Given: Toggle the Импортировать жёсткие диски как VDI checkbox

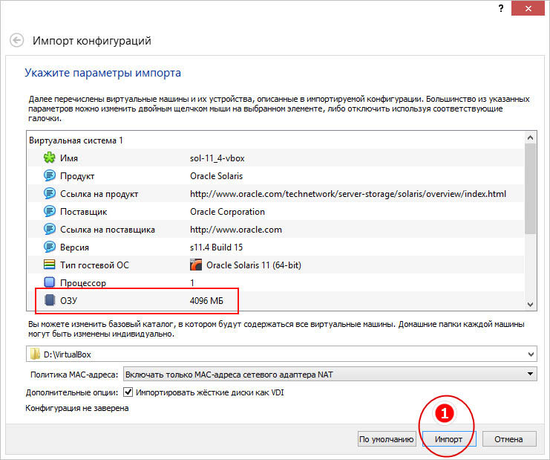Looking at the screenshot, I should pyautogui.click(x=128, y=392).
